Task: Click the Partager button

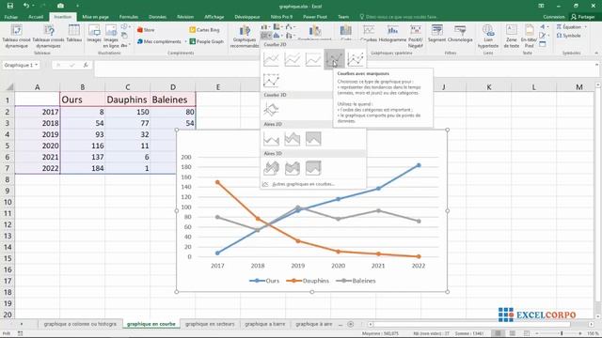Action: coord(583,17)
